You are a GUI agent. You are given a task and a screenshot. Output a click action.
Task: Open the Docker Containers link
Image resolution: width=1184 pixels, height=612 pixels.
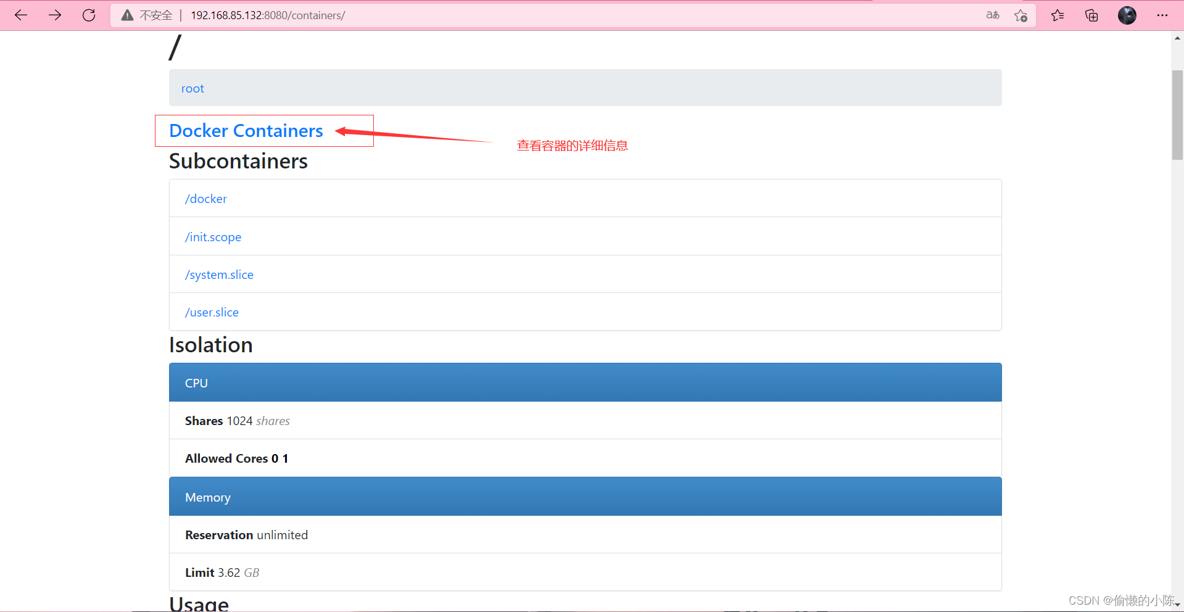click(x=246, y=131)
